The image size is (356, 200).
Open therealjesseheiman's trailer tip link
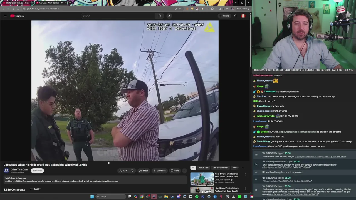pyautogui.click(x=286, y=167)
